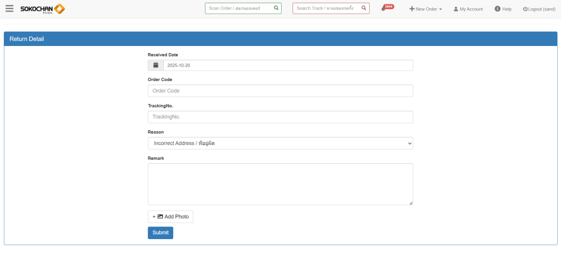Open the hamburger sidebar menu
561x255 pixels.
9,9
